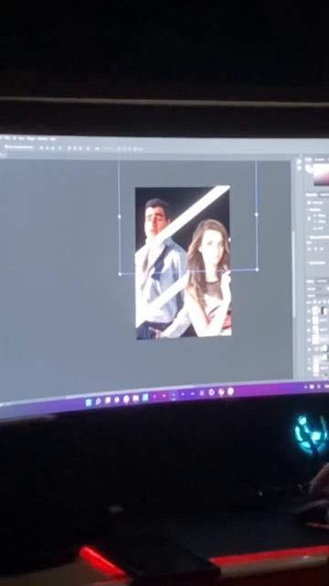This screenshot has height=586, width=329.
Task: Click the third icon on Windows taskbar
Action: 107,401
